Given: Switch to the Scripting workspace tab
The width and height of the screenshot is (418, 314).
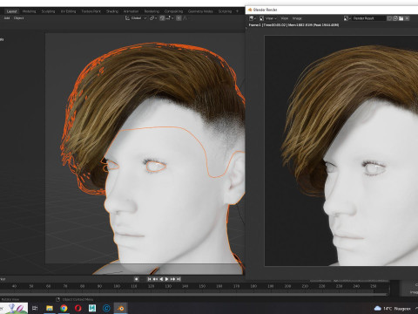Looking at the screenshot, I should point(225,11).
